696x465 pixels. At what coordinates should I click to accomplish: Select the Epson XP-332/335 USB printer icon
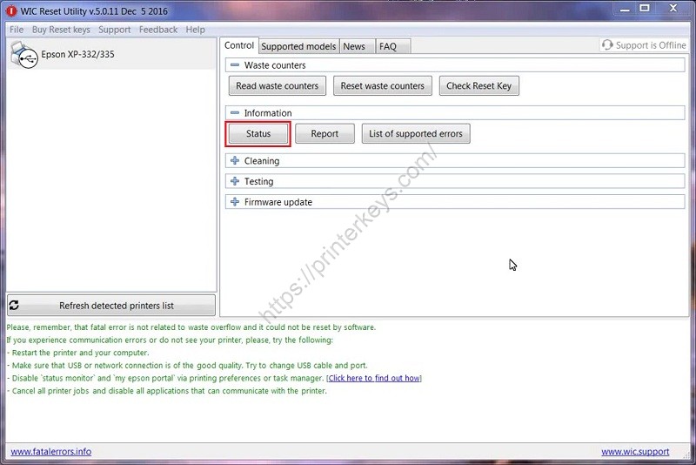[x=24, y=55]
